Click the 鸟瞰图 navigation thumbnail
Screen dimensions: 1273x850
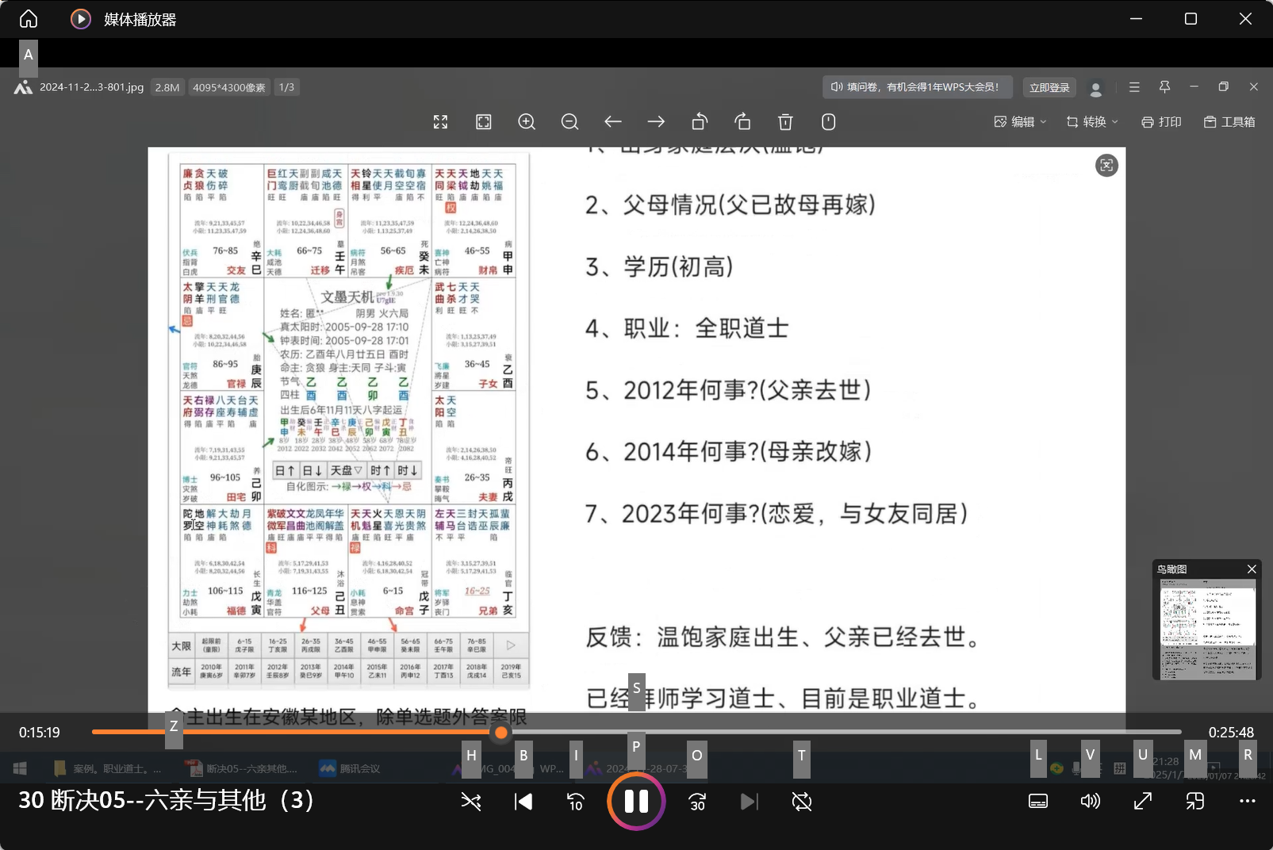(x=1208, y=629)
